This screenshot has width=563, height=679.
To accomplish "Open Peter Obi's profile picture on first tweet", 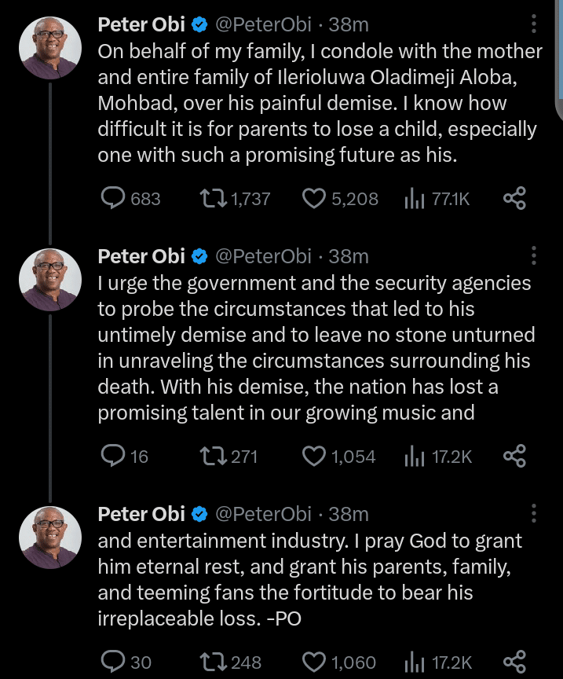I will point(50,47).
